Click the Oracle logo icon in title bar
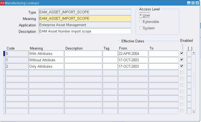Viewport: 201px width, 122px height. [2, 3]
